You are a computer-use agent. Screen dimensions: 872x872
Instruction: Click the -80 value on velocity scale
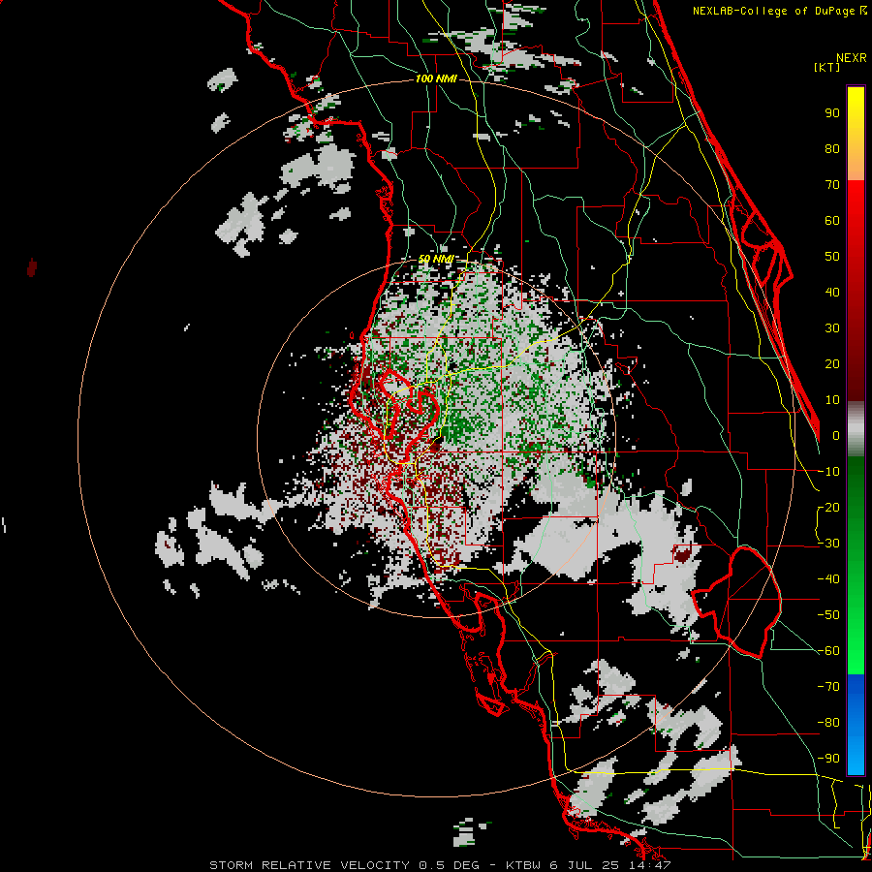(x=828, y=723)
